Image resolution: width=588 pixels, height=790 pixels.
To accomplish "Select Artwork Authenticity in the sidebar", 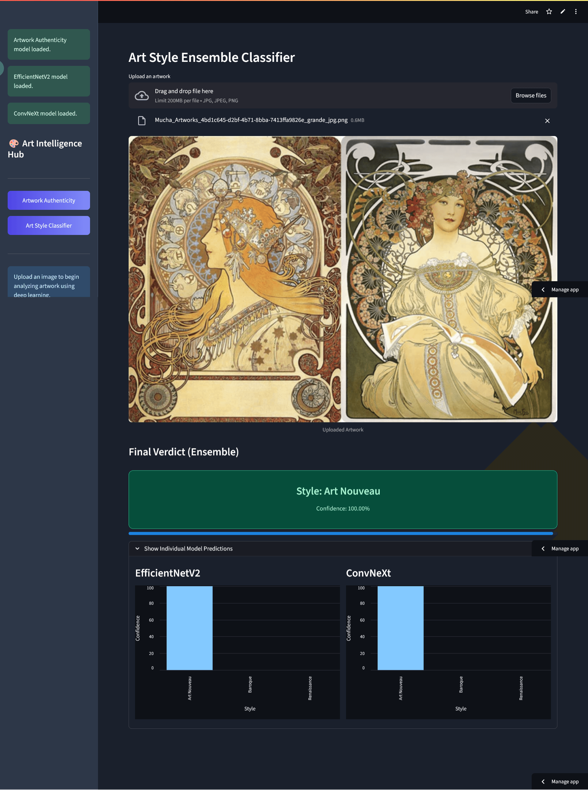I will click(48, 200).
